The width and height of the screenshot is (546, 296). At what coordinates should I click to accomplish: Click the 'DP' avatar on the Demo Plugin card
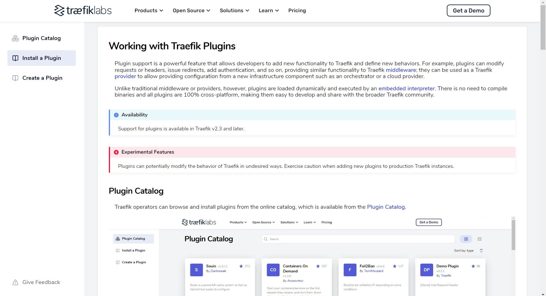[x=427, y=270]
